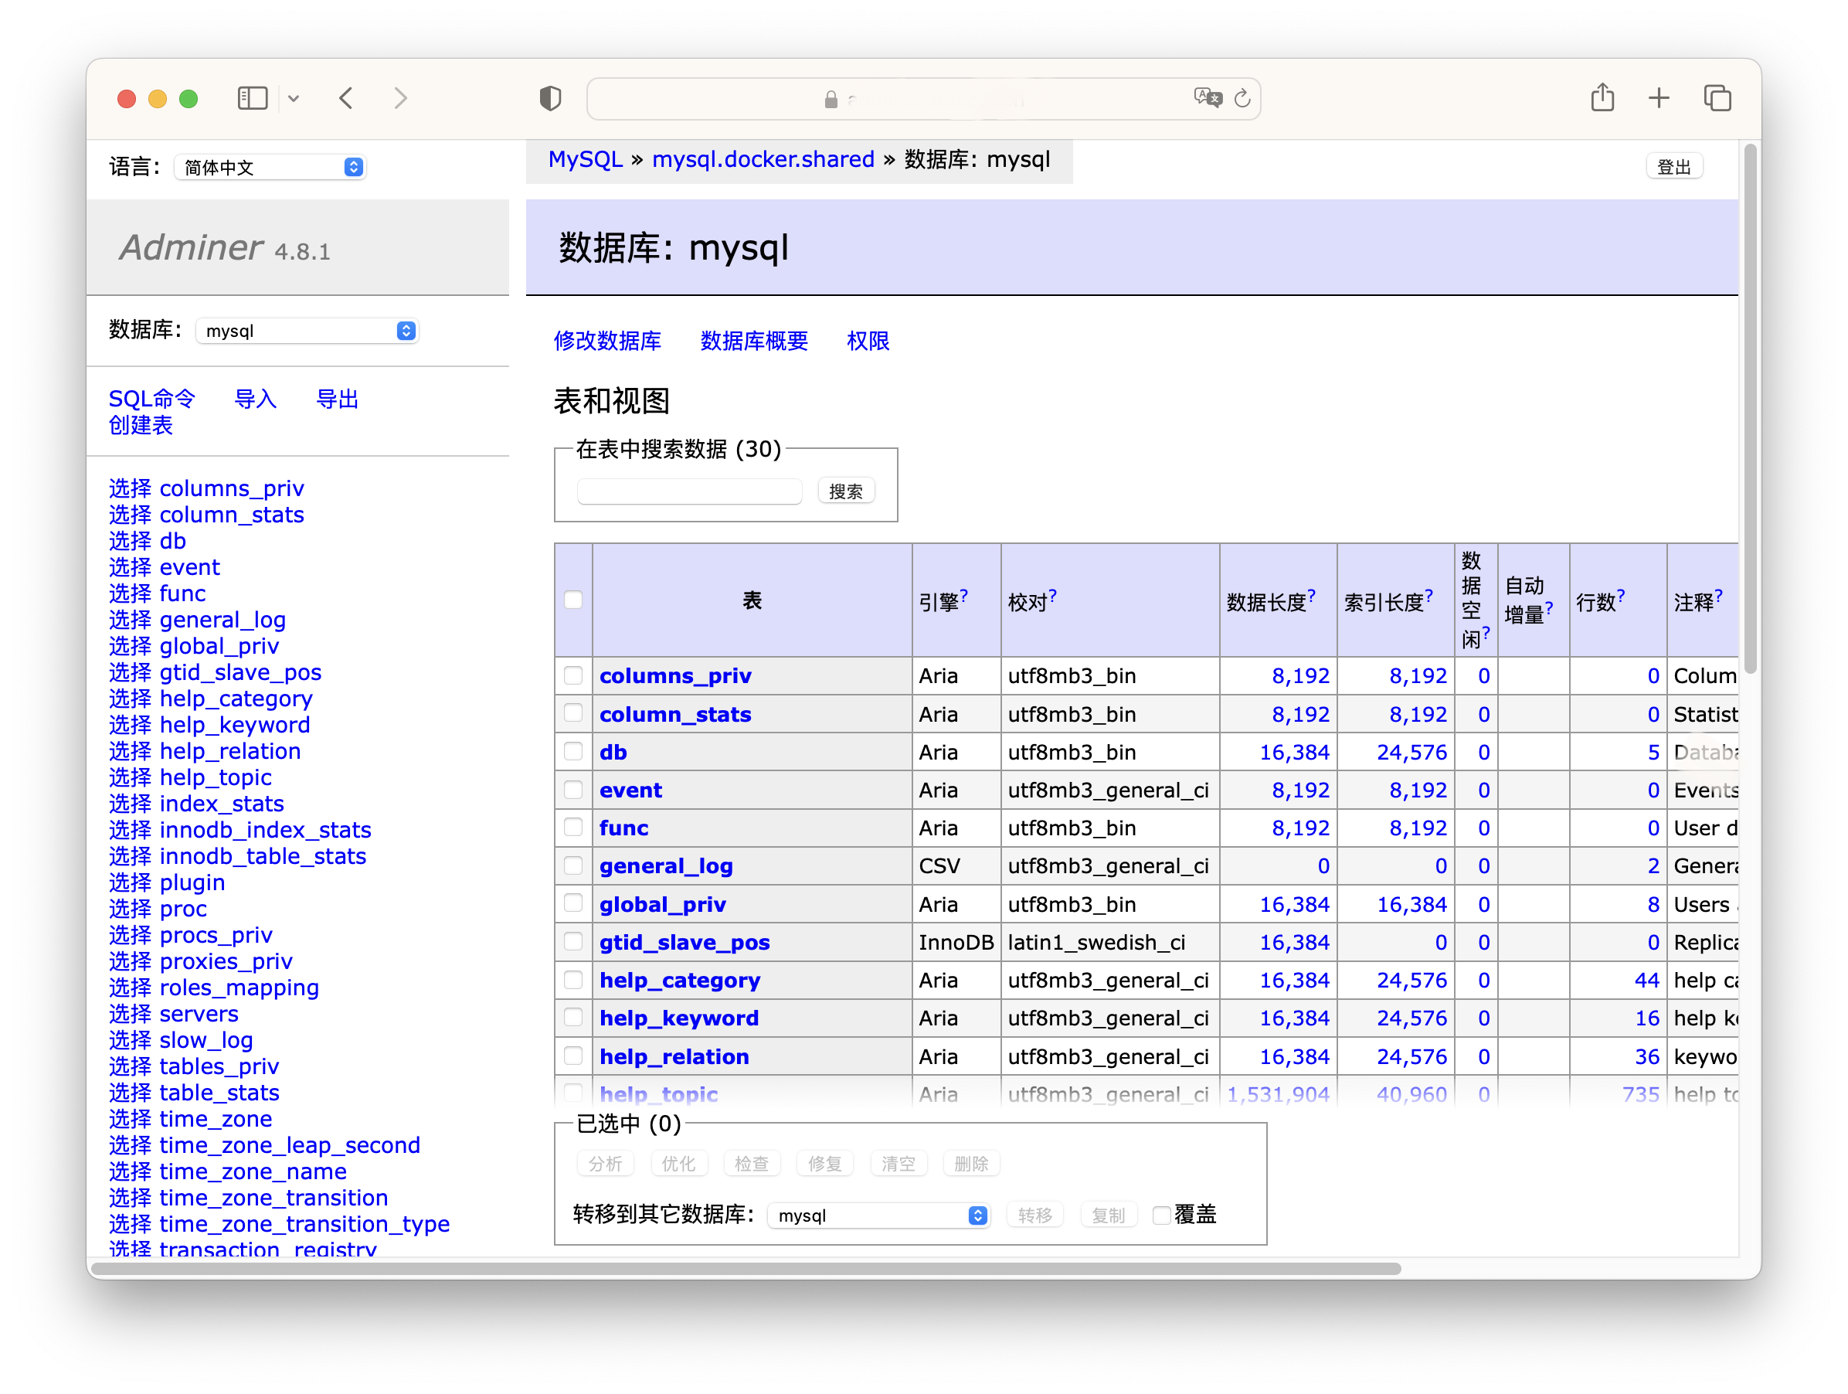The height and width of the screenshot is (1394, 1848).
Task: Click mysql.docker.shared breadcrumb link
Action: click(x=763, y=160)
